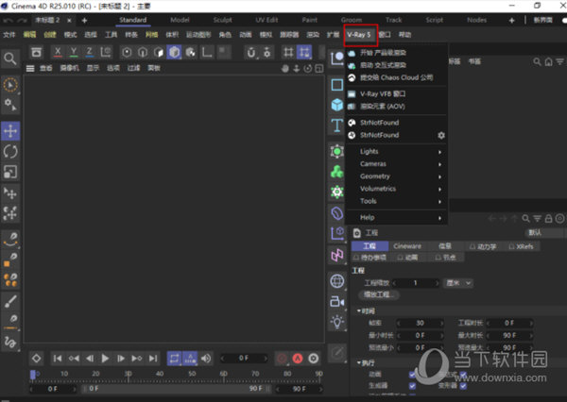567x402 pixels.
Task: Go to end of animation
Action: coord(153,359)
